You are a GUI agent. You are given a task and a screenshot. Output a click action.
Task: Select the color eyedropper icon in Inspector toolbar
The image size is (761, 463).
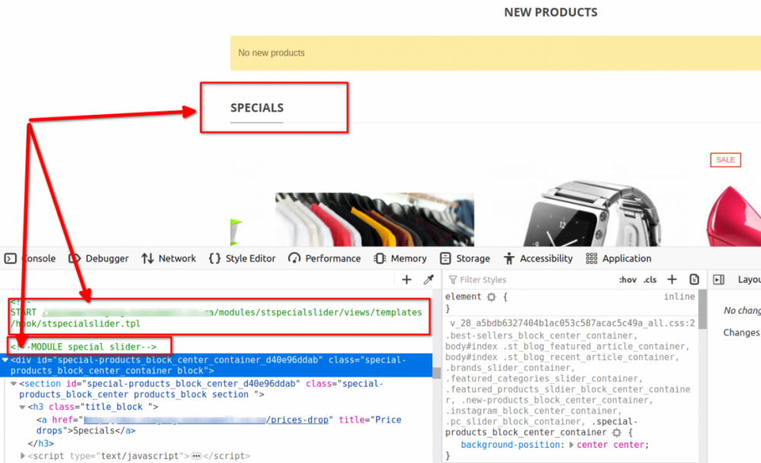point(428,279)
